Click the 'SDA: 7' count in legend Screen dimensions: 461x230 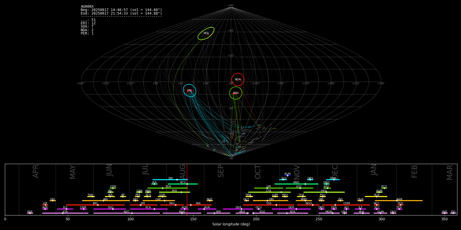[x=87, y=27]
